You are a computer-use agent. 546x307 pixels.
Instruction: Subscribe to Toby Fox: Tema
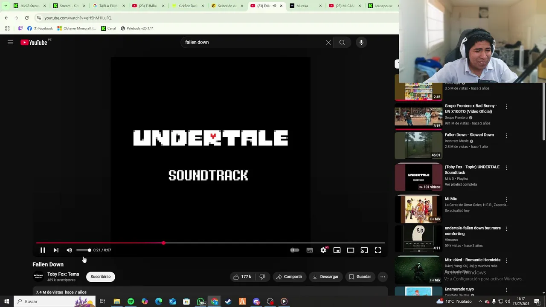[101, 277]
